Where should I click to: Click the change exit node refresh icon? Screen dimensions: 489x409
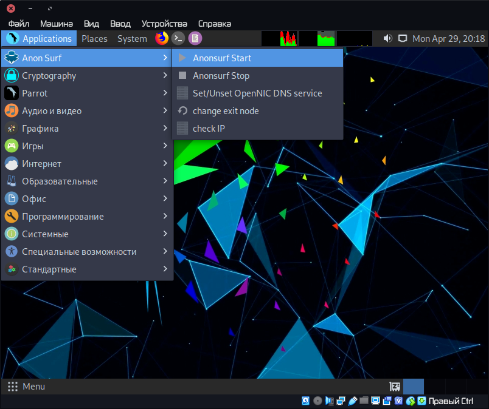[182, 111]
